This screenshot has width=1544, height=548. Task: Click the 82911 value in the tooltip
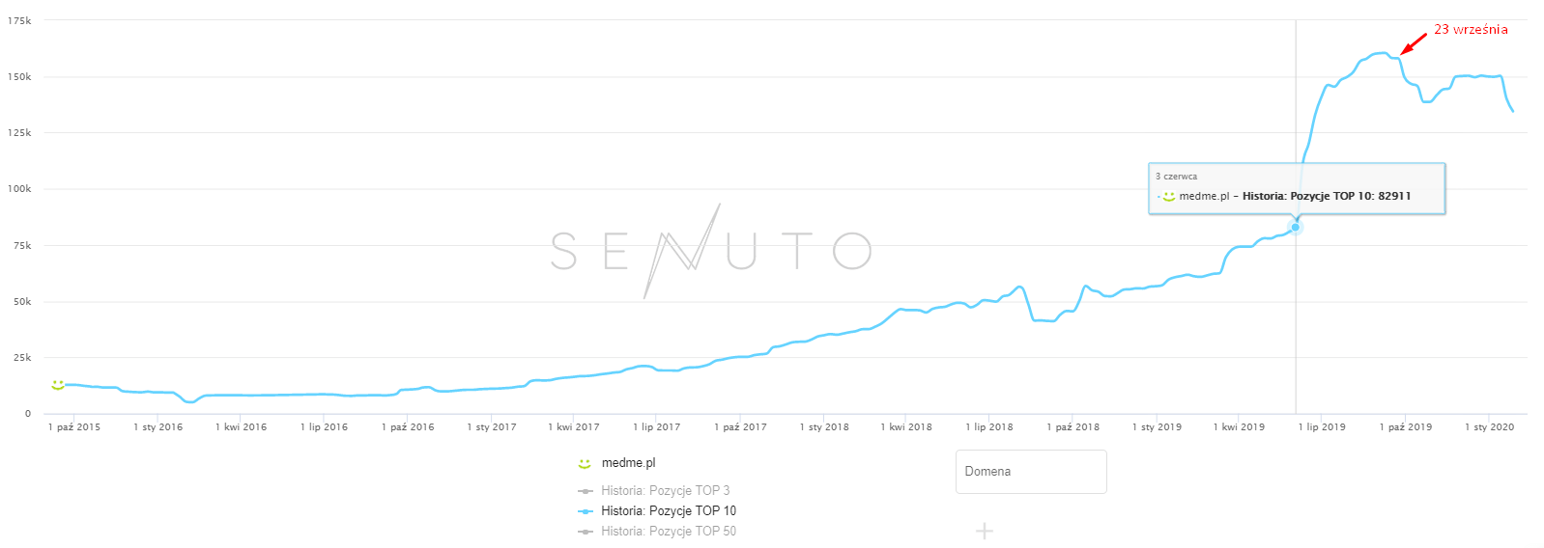(x=1394, y=196)
